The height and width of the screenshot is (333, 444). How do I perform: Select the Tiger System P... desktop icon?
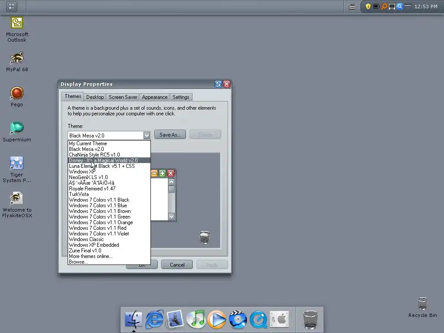[17, 170]
